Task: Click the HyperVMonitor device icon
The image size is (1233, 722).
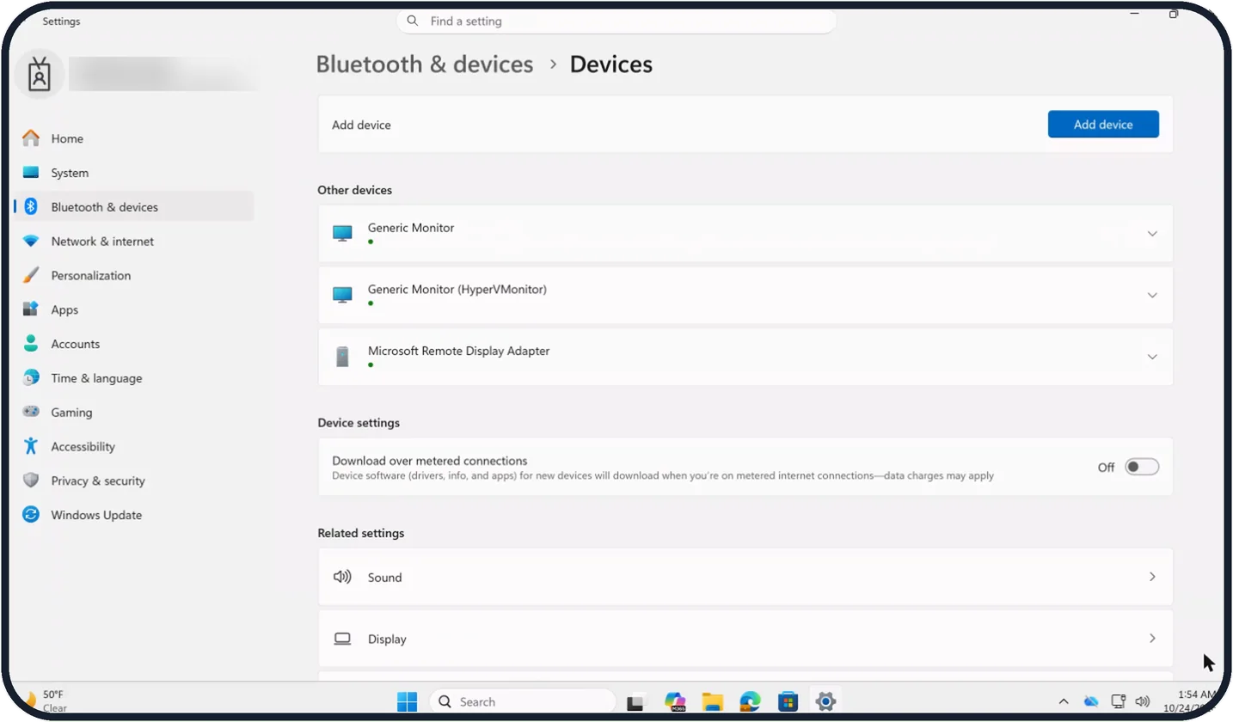Action: 342,296
